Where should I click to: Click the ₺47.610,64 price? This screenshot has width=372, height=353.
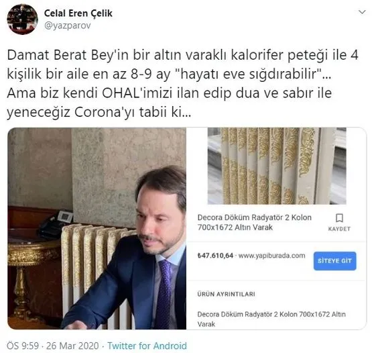215,256
